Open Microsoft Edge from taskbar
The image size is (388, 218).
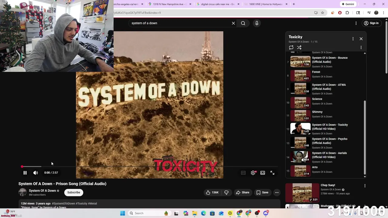(203, 213)
